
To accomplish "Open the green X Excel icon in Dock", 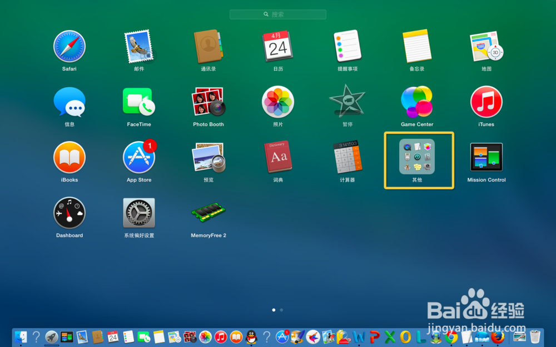I will pyautogui.click(x=390, y=337).
